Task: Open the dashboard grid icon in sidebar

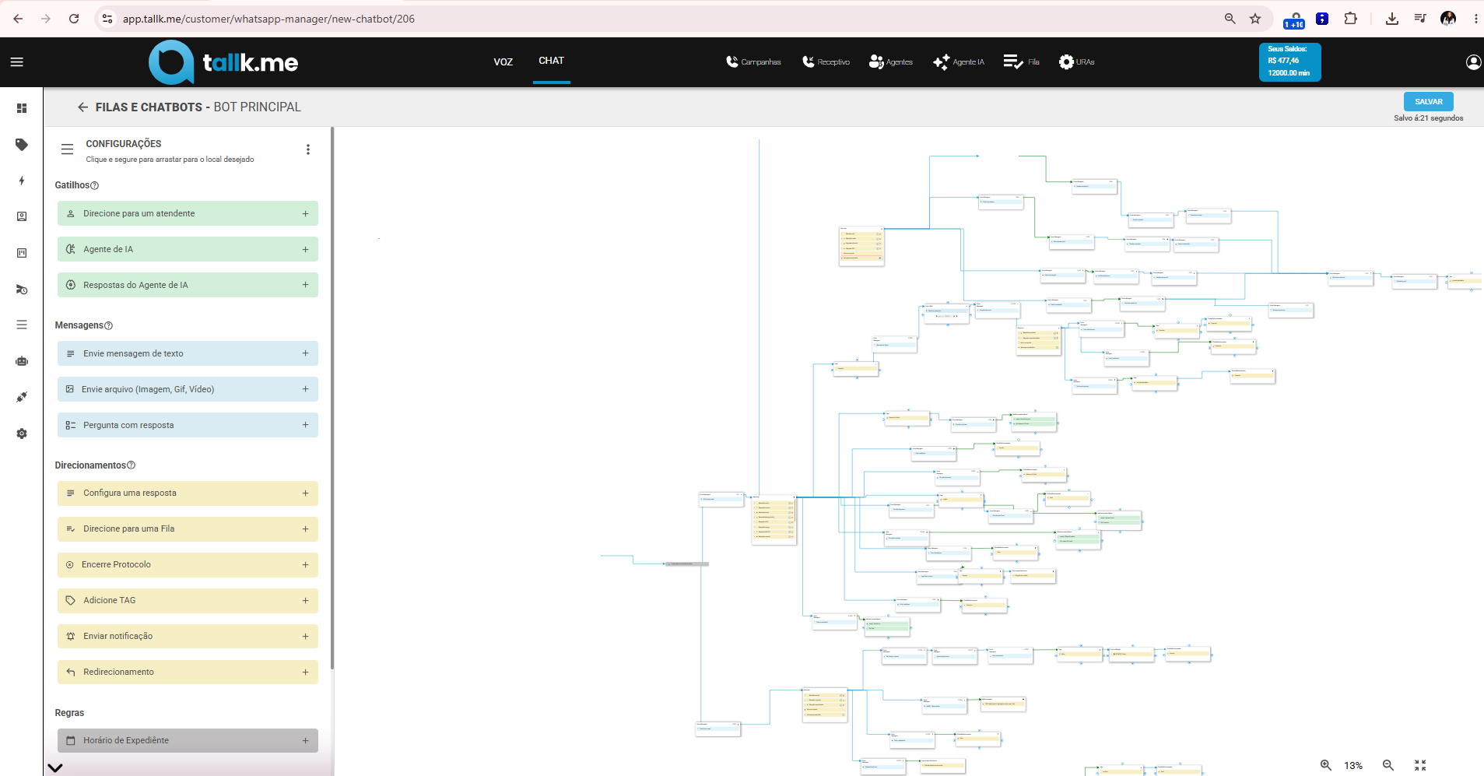Action: (x=22, y=108)
